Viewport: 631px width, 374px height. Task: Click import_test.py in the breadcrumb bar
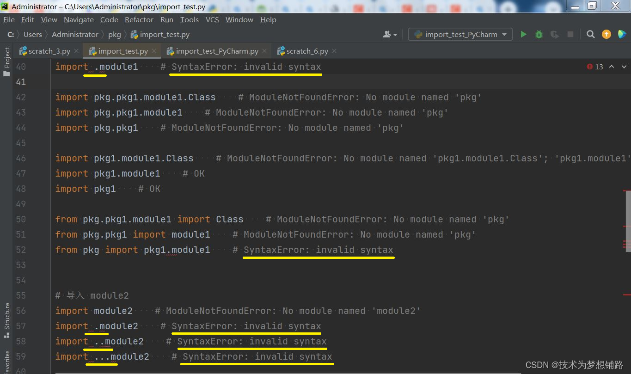pyautogui.click(x=160, y=34)
